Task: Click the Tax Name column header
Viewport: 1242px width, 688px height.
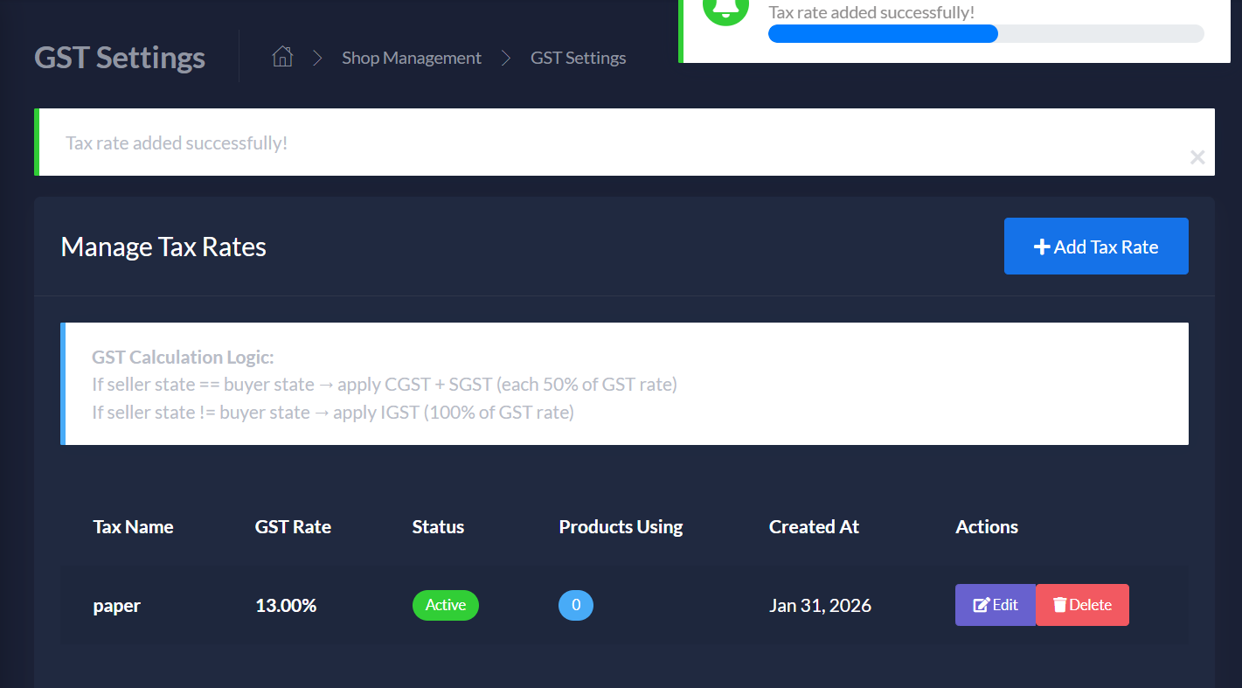Action: click(133, 526)
